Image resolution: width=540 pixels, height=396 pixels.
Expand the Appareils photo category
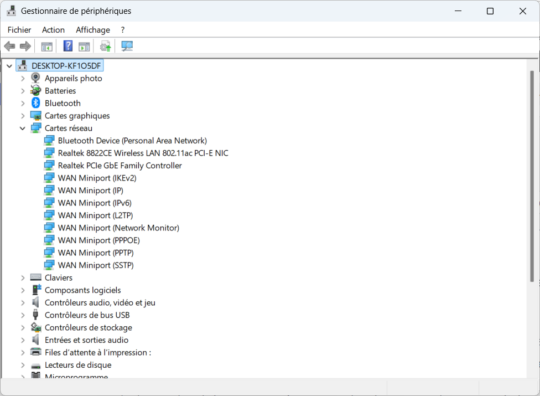[x=23, y=79]
